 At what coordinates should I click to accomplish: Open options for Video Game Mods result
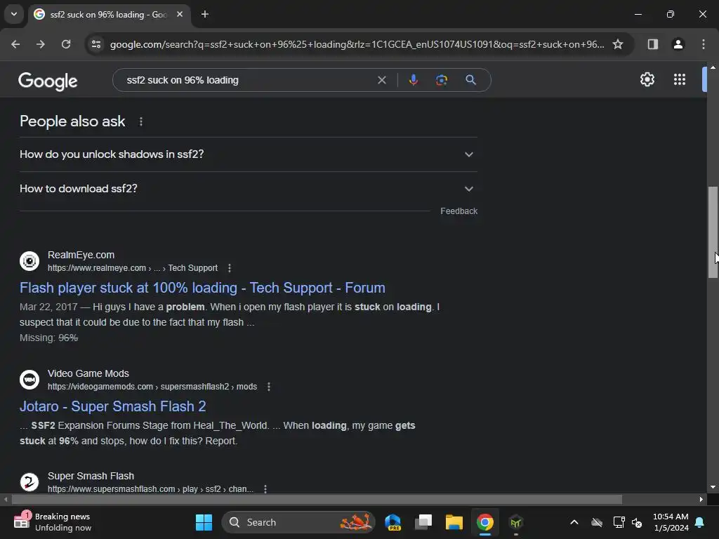[269, 387]
